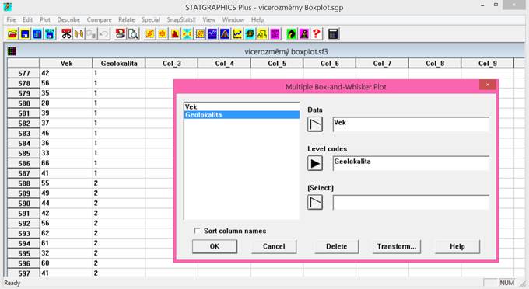The height and width of the screenshot is (289, 529).
Task: Open the SnapStats!! menu
Action: click(181, 20)
